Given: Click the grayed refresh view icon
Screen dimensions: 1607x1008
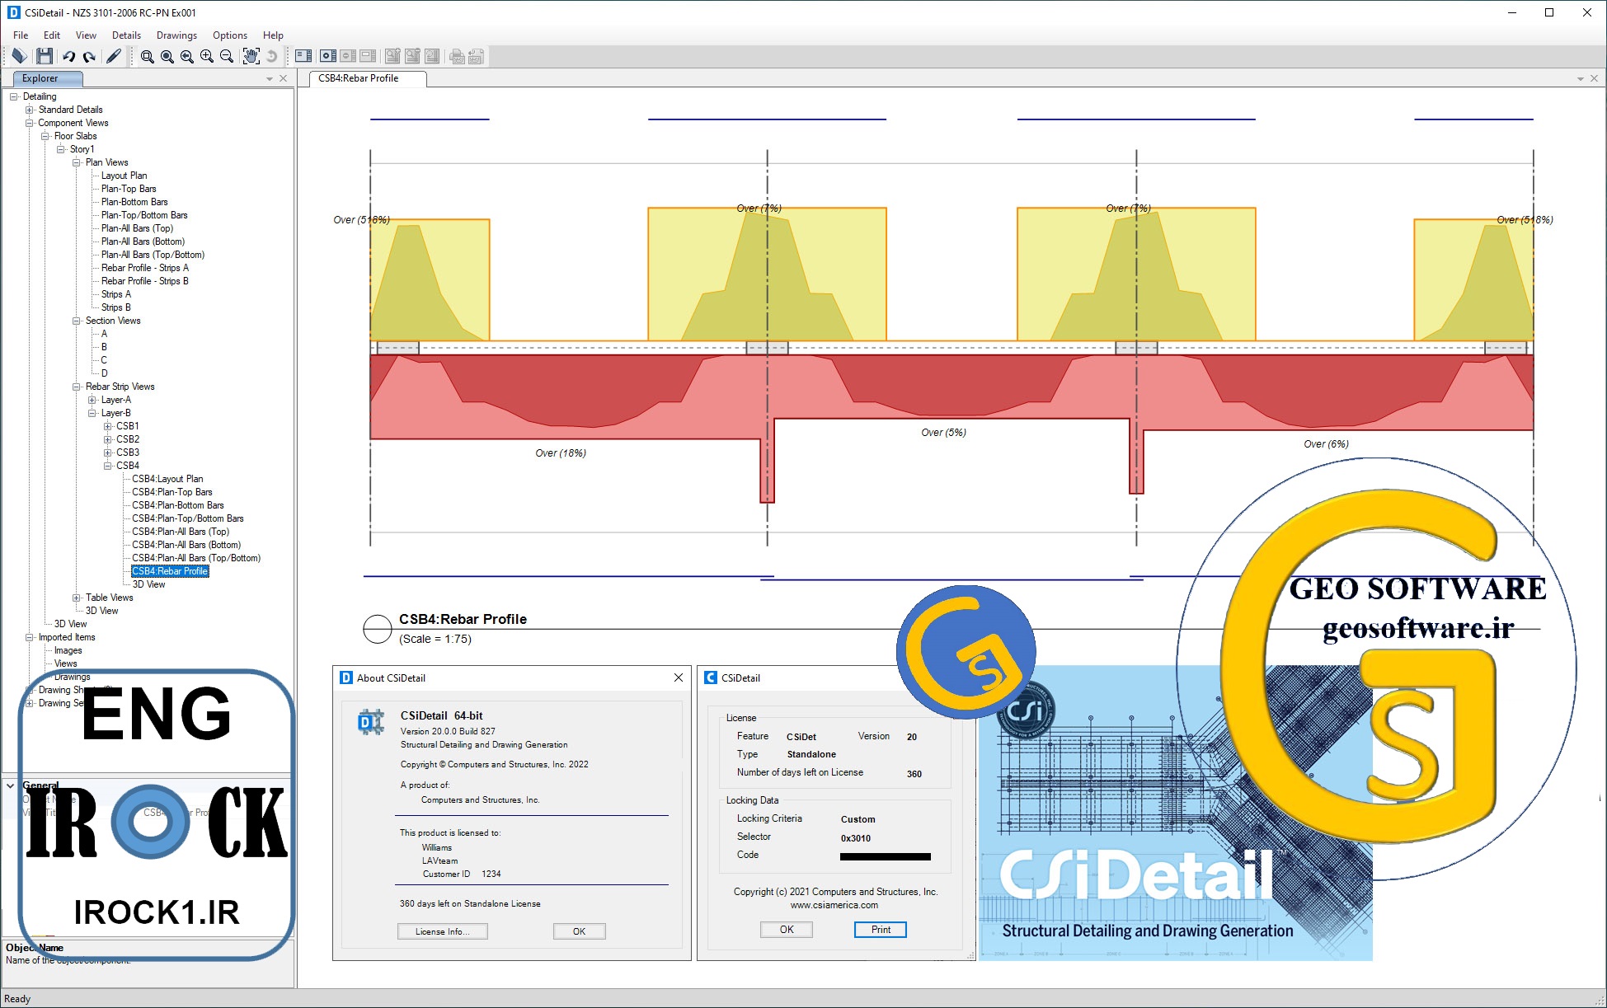Looking at the screenshot, I should 271,56.
